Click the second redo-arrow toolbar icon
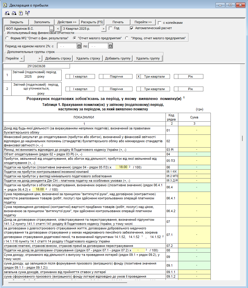The height and width of the screenshot is (288, 248). click(14, 13)
